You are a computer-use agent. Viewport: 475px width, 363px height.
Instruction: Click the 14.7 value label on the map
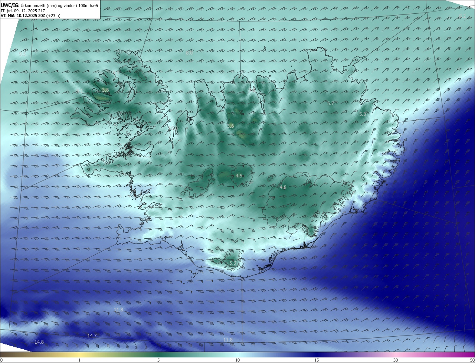(92, 336)
